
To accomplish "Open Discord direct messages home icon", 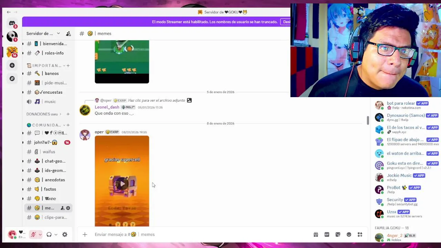I will tap(12, 23).
